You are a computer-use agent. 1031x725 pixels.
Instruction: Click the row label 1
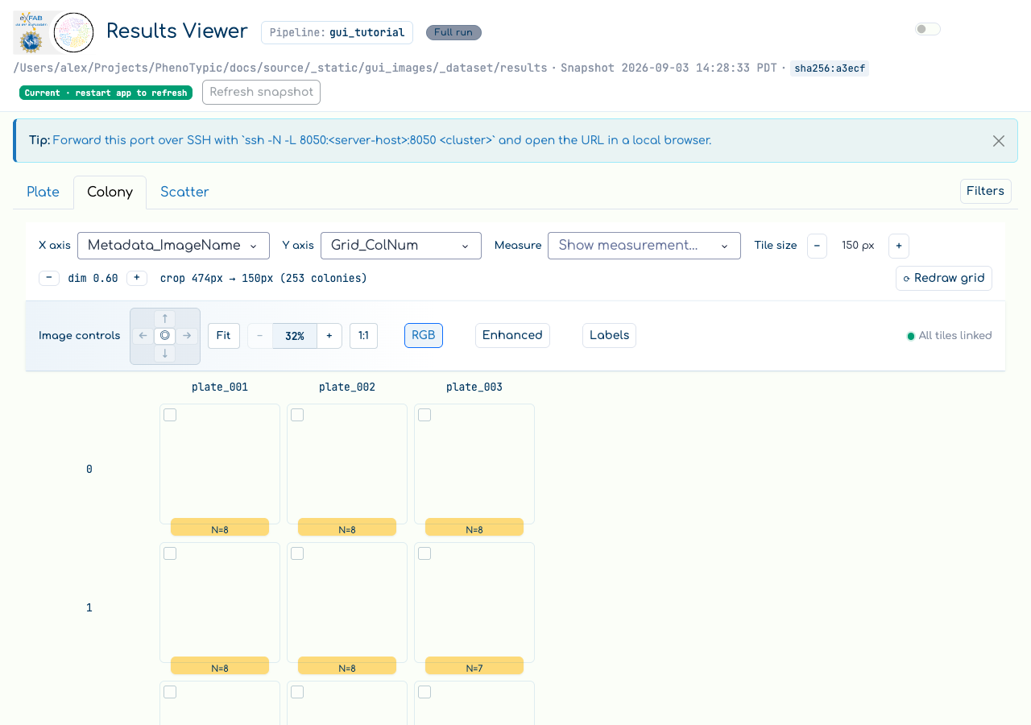[89, 607]
